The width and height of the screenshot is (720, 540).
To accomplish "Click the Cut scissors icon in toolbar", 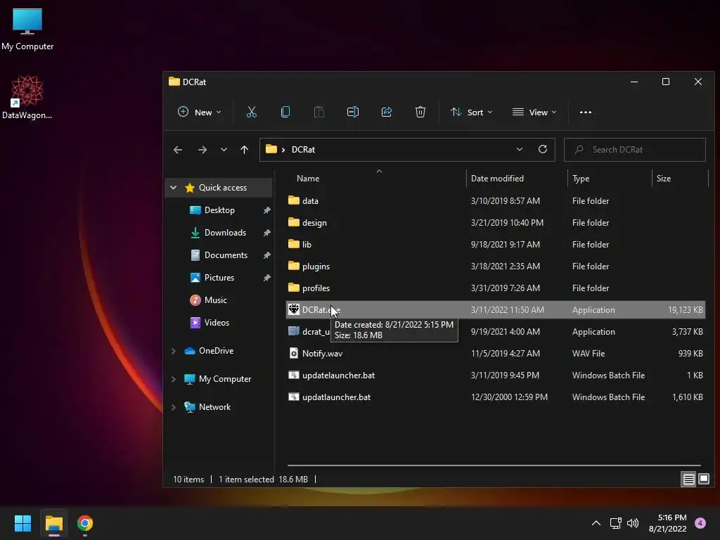I will point(251,112).
